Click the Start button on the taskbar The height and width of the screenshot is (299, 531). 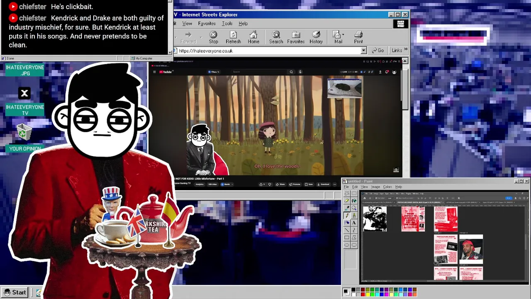click(x=15, y=292)
